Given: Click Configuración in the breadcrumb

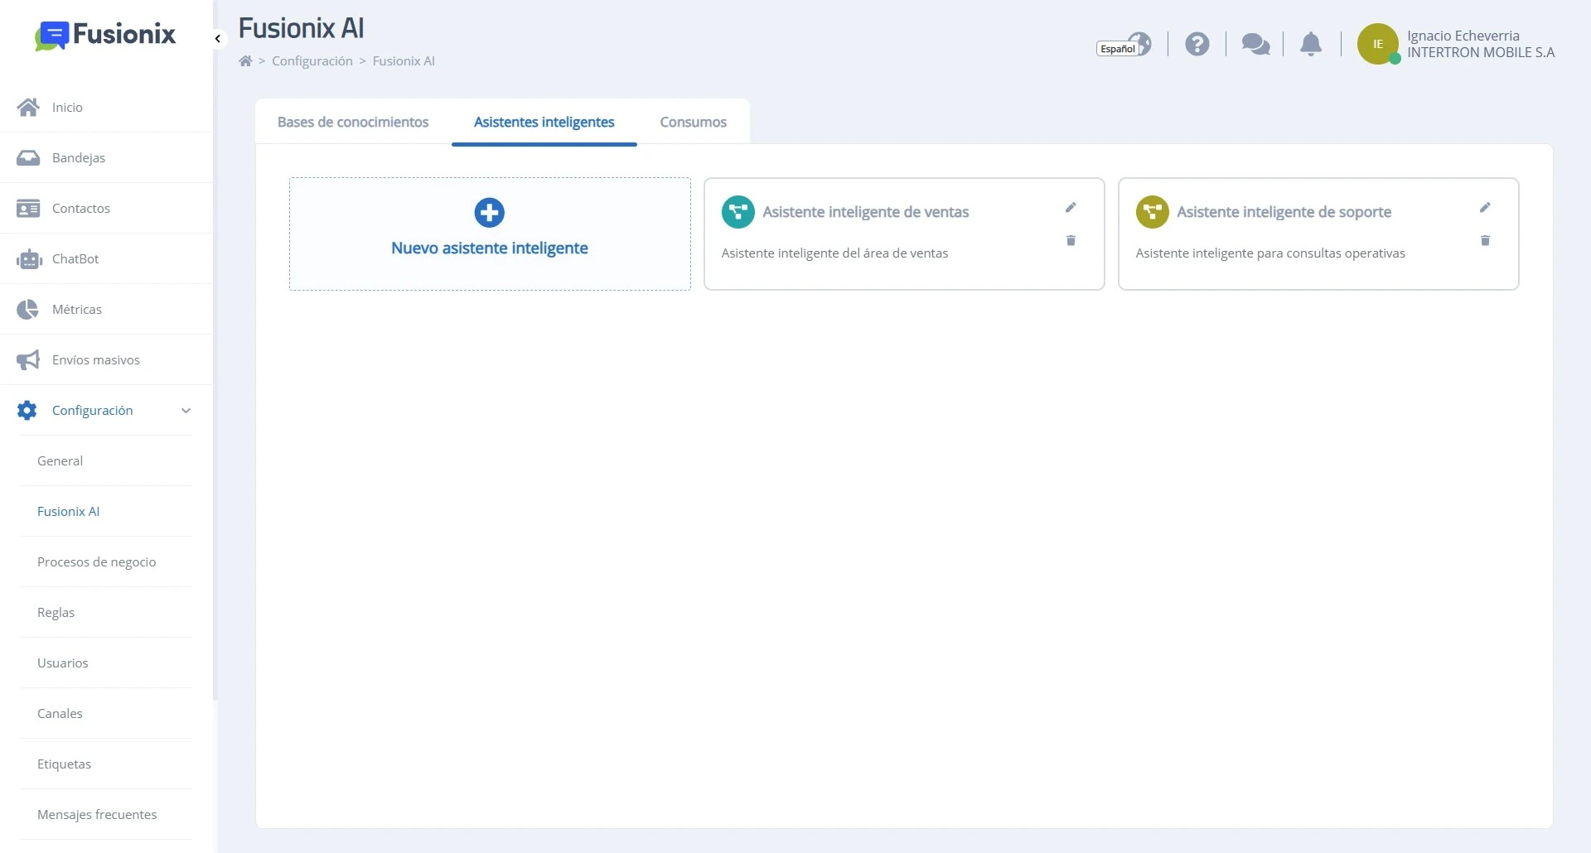Looking at the screenshot, I should pos(312,60).
